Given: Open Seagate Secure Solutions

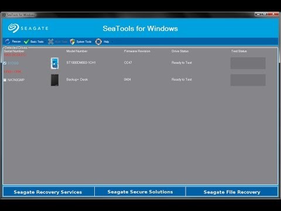Looking at the screenshot, I should (x=140, y=192).
